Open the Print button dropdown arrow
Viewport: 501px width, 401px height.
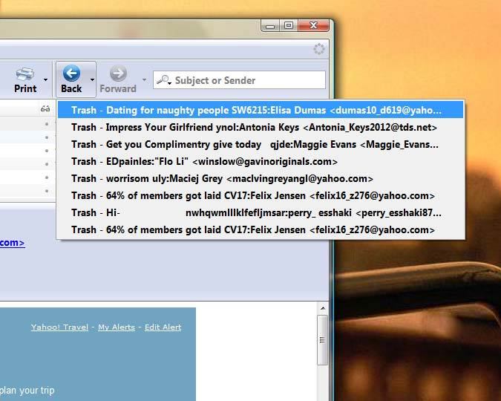[x=46, y=79]
